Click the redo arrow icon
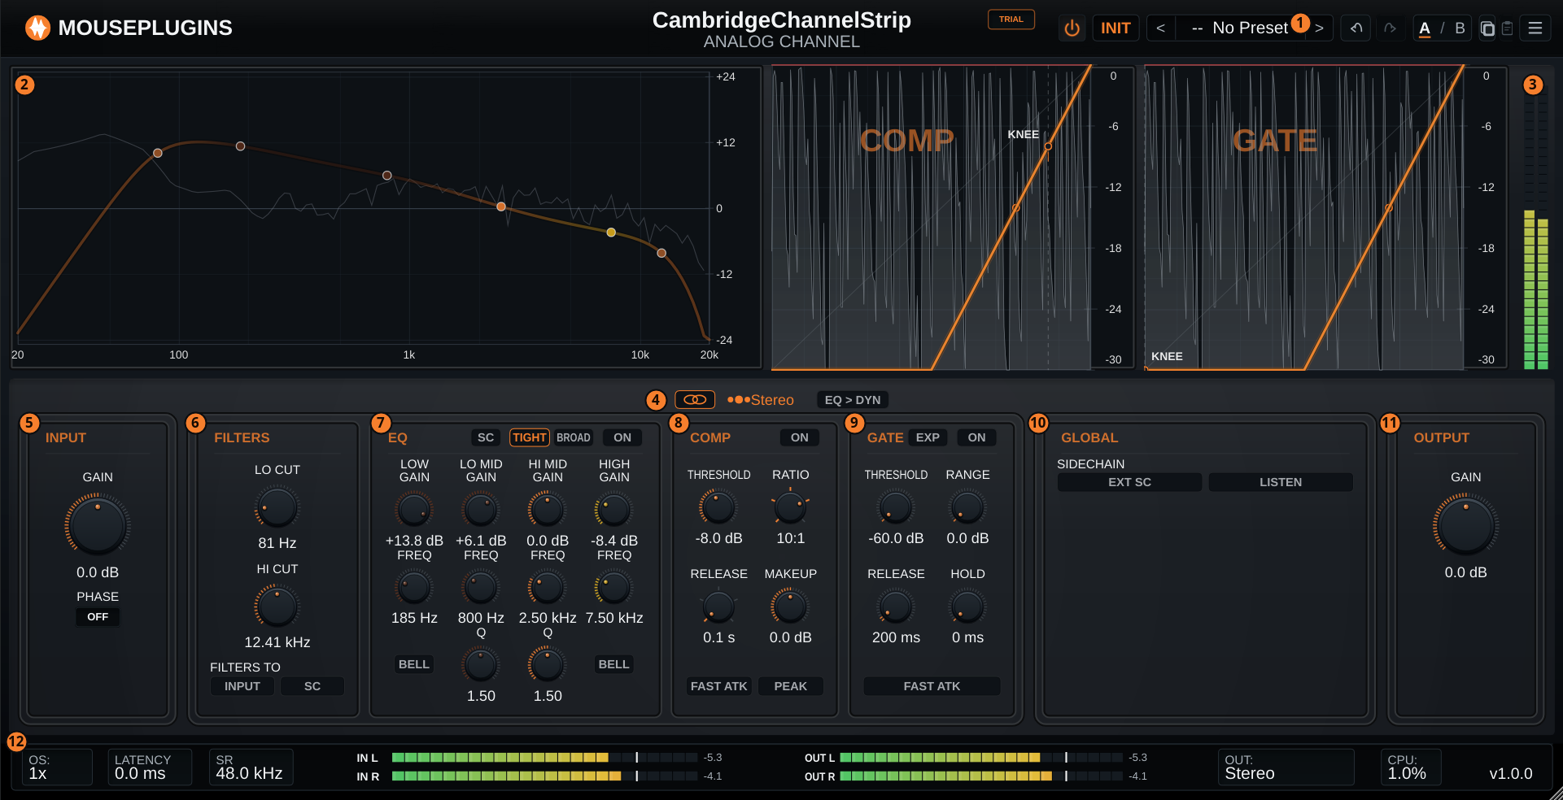 tap(1390, 28)
